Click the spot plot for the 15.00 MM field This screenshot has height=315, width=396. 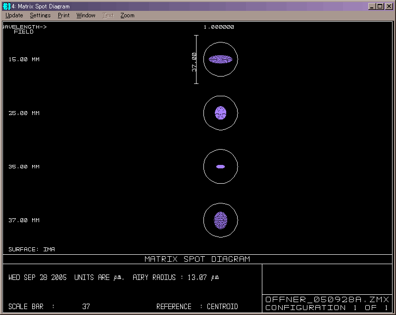coord(220,59)
